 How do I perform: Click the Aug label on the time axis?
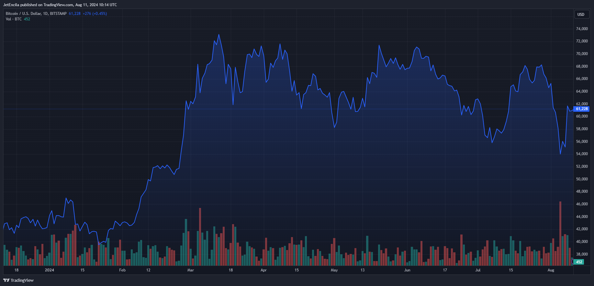tap(551, 270)
